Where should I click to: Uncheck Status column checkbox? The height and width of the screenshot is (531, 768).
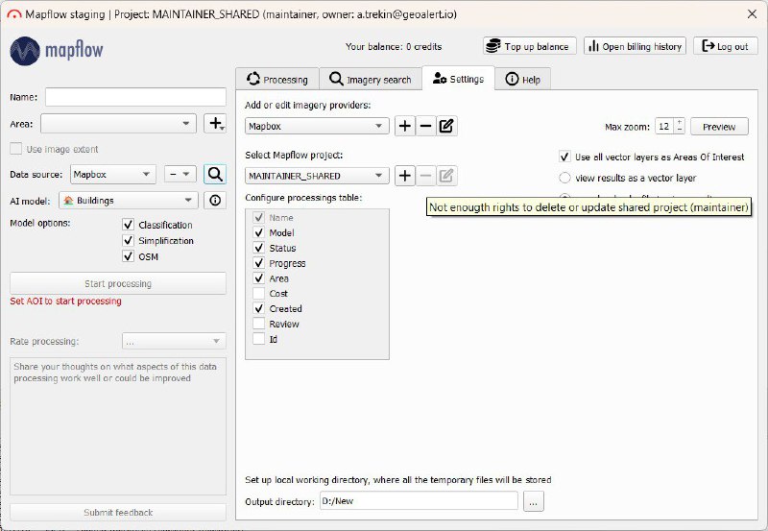point(259,248)
